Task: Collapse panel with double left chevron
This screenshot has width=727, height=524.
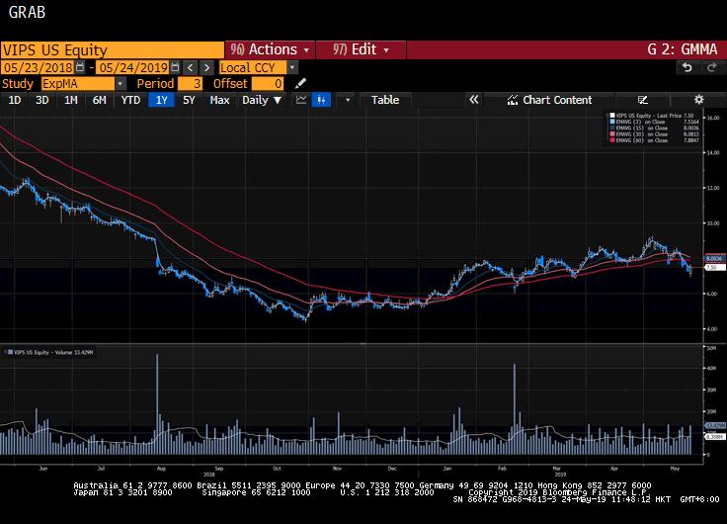Action: pyautogui.click(x=473, y=100)
